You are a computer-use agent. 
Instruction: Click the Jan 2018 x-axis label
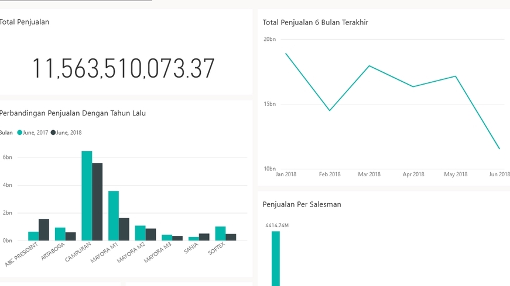[x=286, y=175]
